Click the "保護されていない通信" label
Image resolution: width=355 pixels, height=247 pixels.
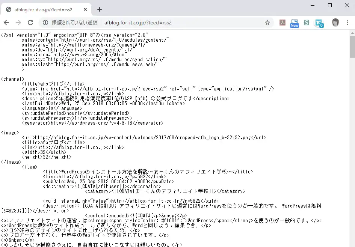[x=74, y=23]
